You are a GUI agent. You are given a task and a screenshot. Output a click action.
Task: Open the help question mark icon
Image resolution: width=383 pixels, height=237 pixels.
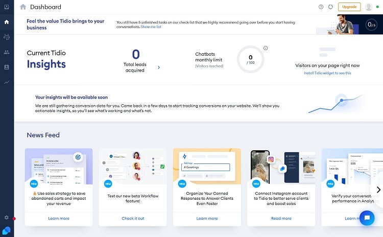point(321,7)
